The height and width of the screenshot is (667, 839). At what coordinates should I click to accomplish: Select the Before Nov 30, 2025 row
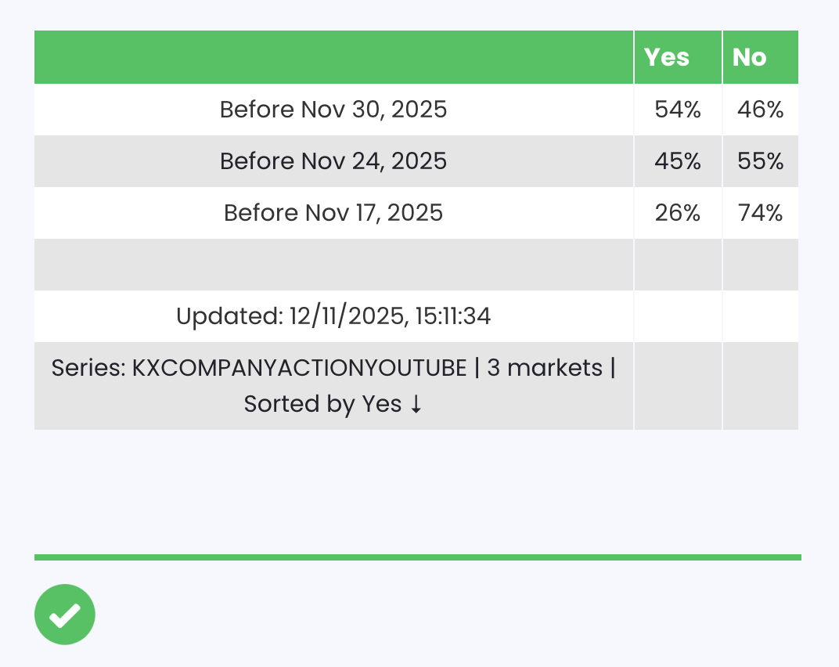(333, 109)
